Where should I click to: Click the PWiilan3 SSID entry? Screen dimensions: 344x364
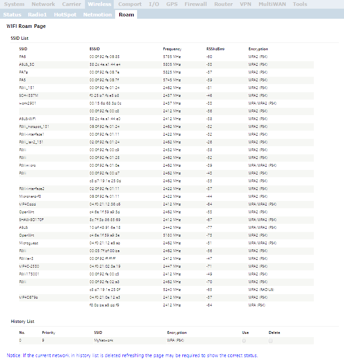coord(26,258)
